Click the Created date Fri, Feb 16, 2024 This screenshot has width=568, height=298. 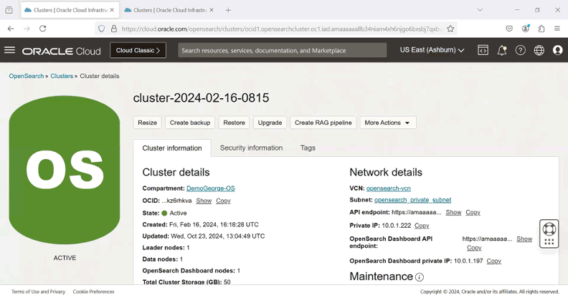click(x=214, y=225)
